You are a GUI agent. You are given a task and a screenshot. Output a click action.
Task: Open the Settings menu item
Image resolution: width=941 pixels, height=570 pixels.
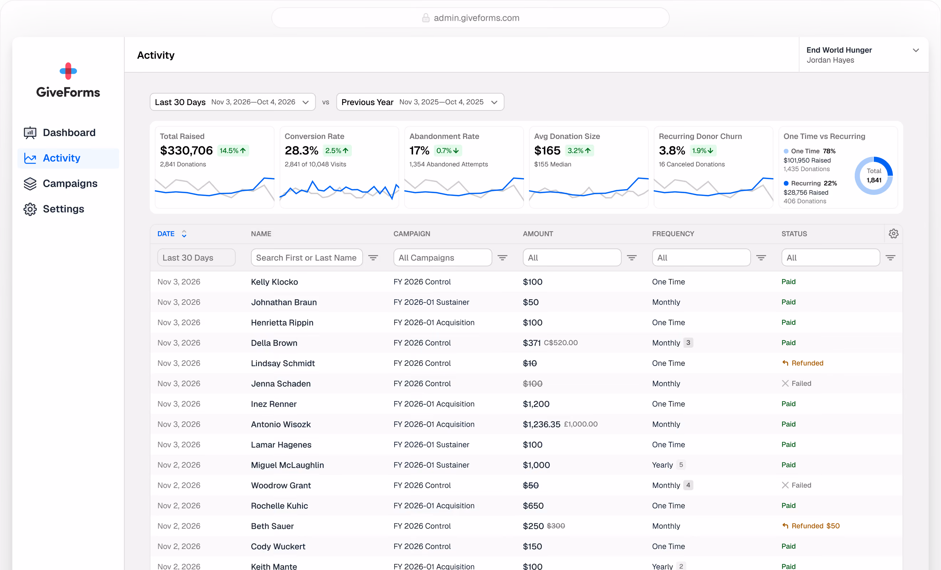tap(68, 209)
